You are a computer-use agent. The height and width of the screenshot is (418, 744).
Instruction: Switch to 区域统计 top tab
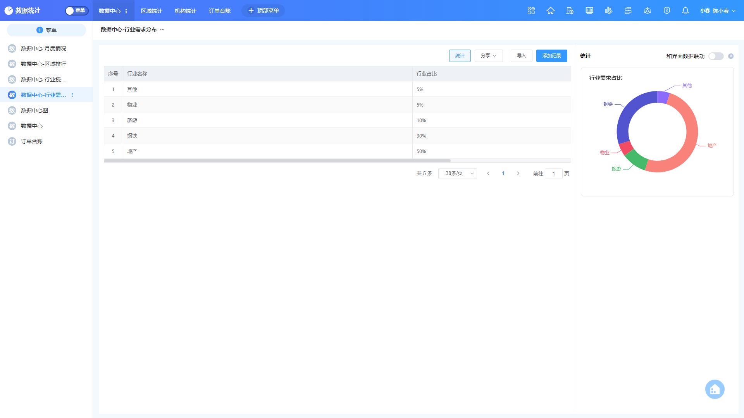[x=151, y=11]
